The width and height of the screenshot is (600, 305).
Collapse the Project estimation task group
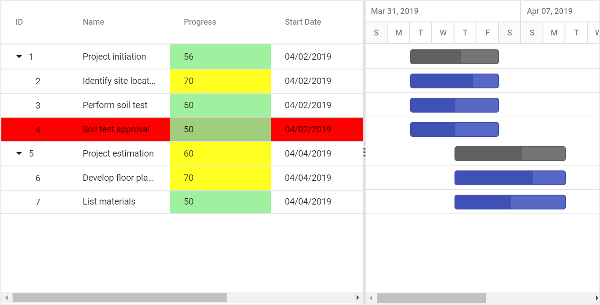pos(19,153)
